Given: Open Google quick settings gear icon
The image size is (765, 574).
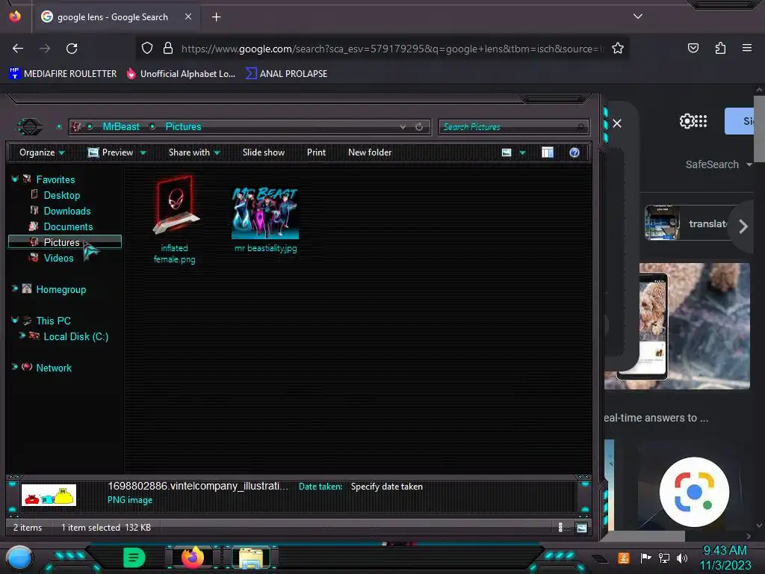Looking at the screenshot, I should (x=686, y=121).
